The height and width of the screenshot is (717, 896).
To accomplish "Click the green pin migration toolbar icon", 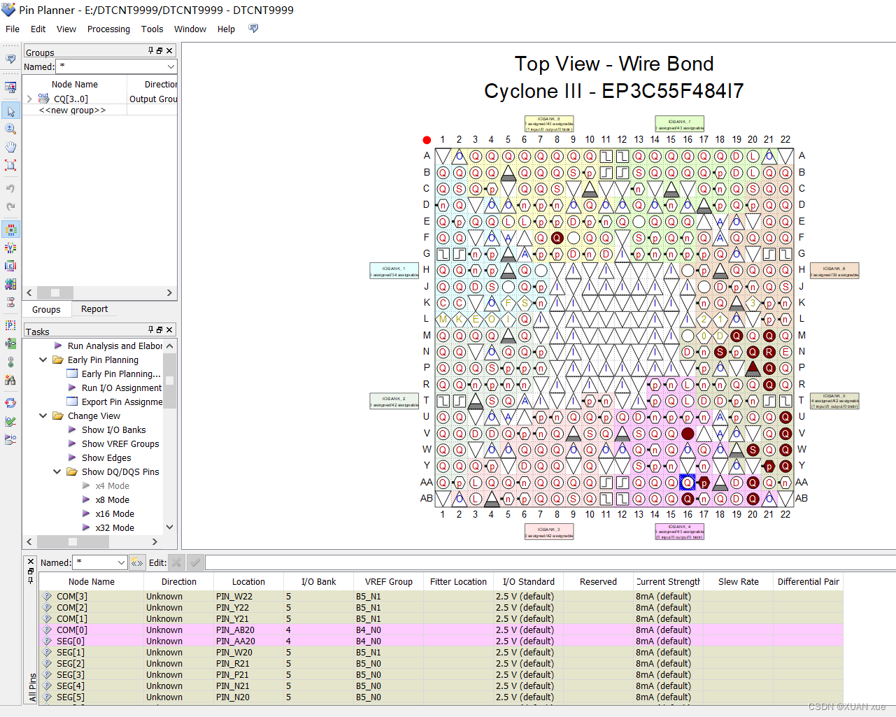I will click(x=10, y=343).
